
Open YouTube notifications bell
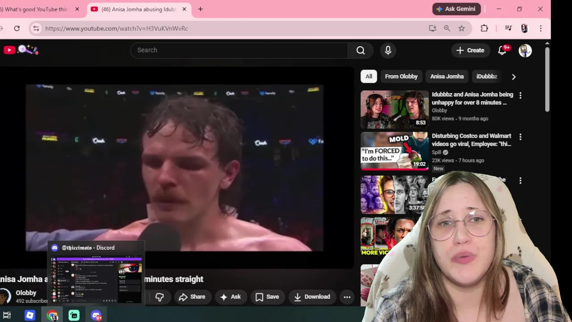tap(502, 50)
